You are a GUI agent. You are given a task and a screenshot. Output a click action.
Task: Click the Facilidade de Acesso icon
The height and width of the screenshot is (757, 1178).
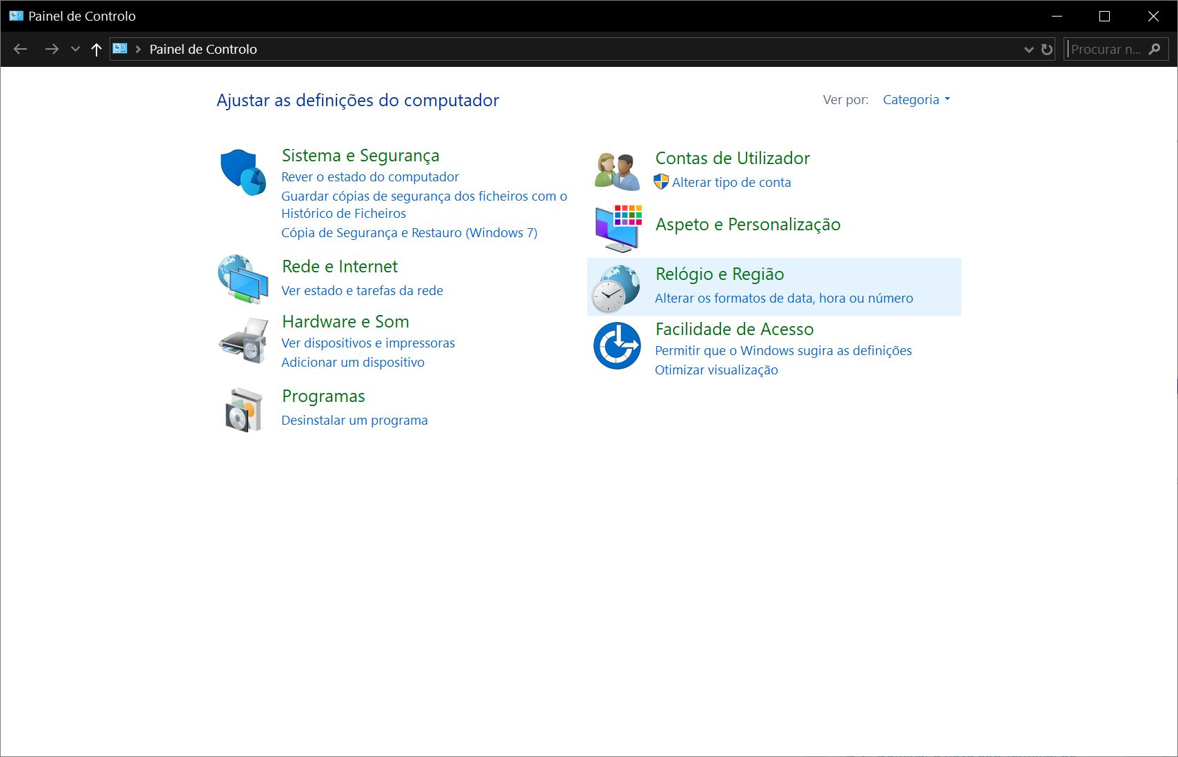tap(617, 345)
